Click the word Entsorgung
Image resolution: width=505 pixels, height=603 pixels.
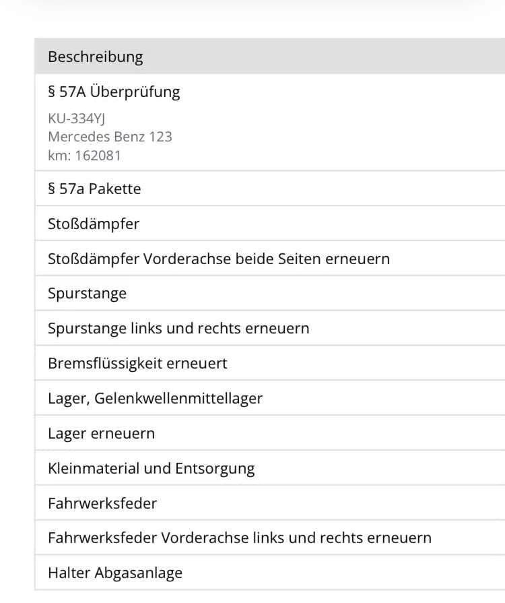pyautogui.click(x=215, y=469)
